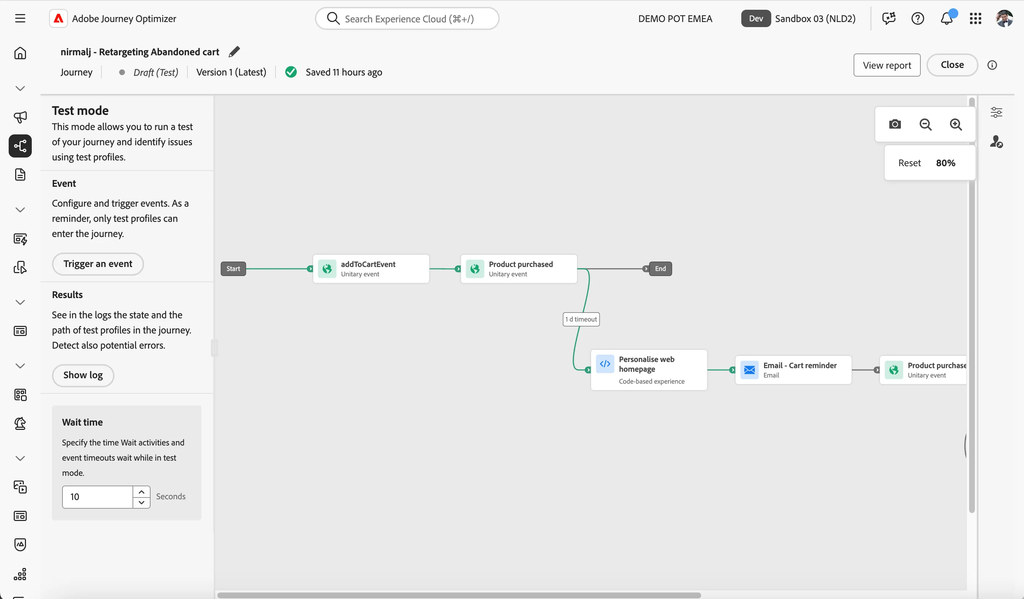This screenshot has height=599, width=1024.
Task: Close the journey with Close button
Action: [x=952, y=65]
